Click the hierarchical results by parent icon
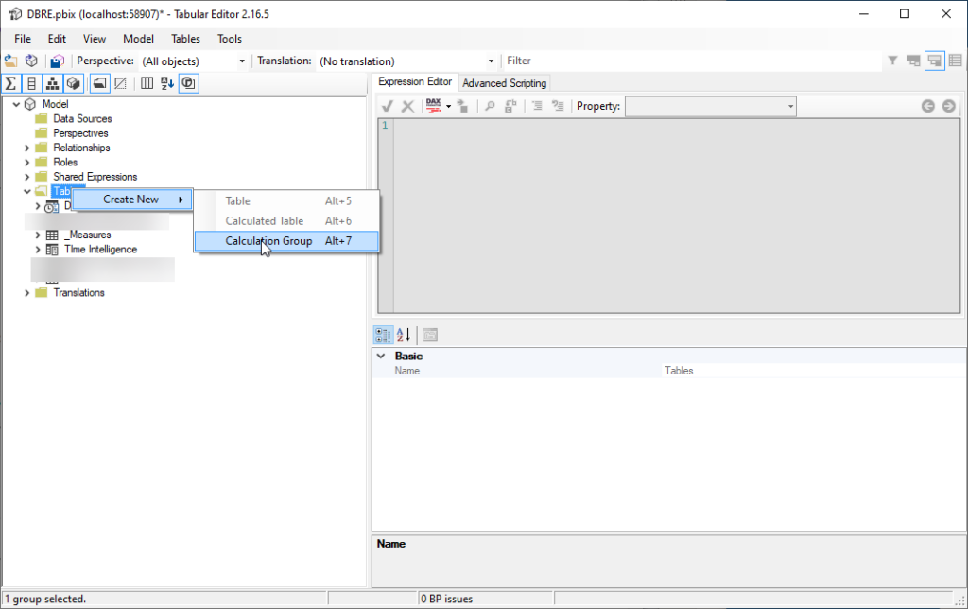 (914, 61)
